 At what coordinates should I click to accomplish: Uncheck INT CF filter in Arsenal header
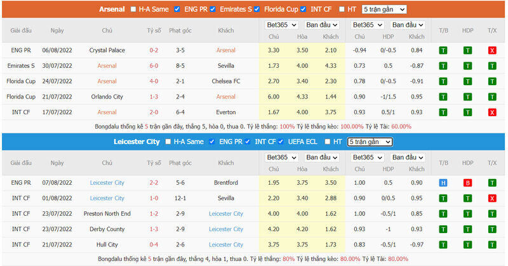tap(304, 9)
